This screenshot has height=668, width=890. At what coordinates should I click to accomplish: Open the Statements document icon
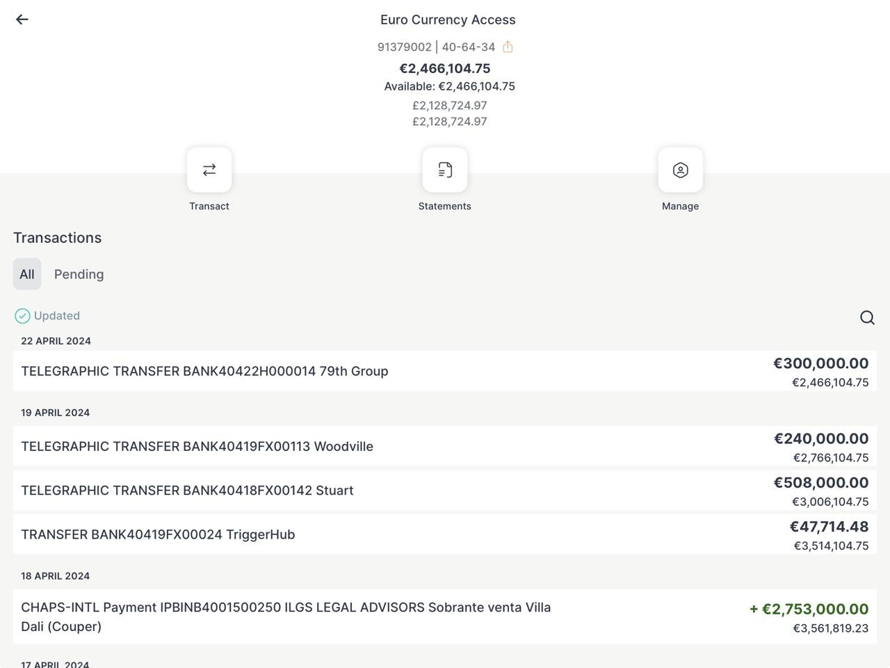[445, 170]
